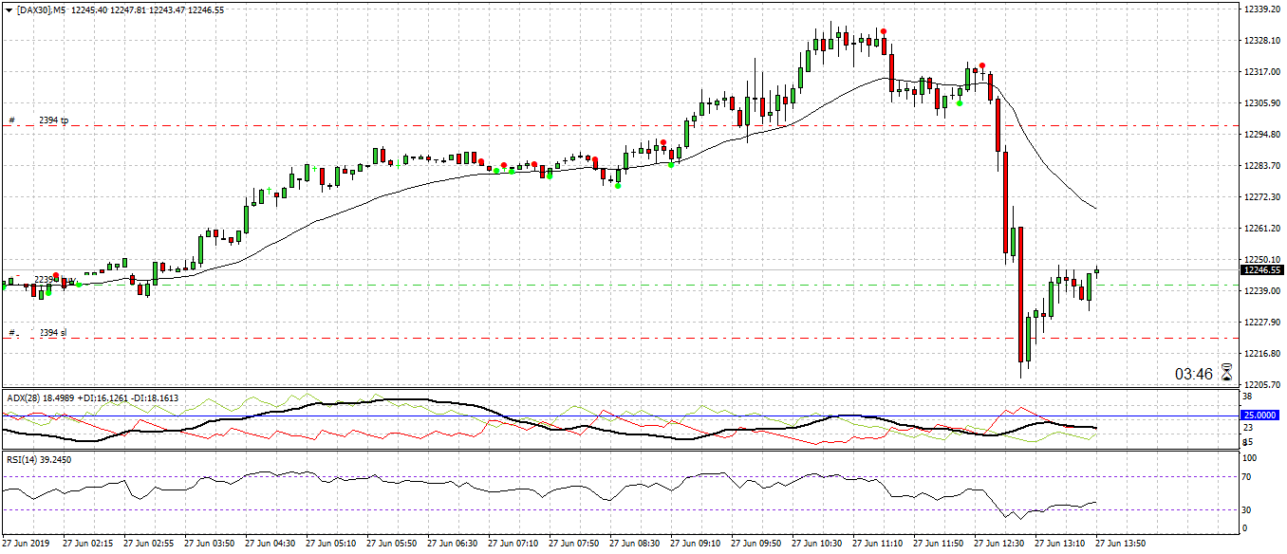
Task: Click the "27 Jun 13:50" time axis label
Action: pos(1121,545)
